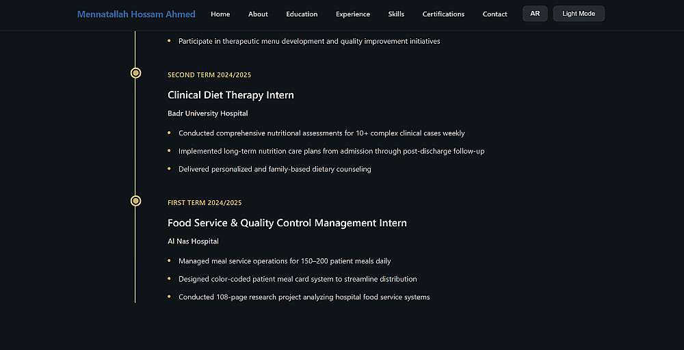Go to Certifications in the navbar

pyautogui.click(x=443, y=14)
